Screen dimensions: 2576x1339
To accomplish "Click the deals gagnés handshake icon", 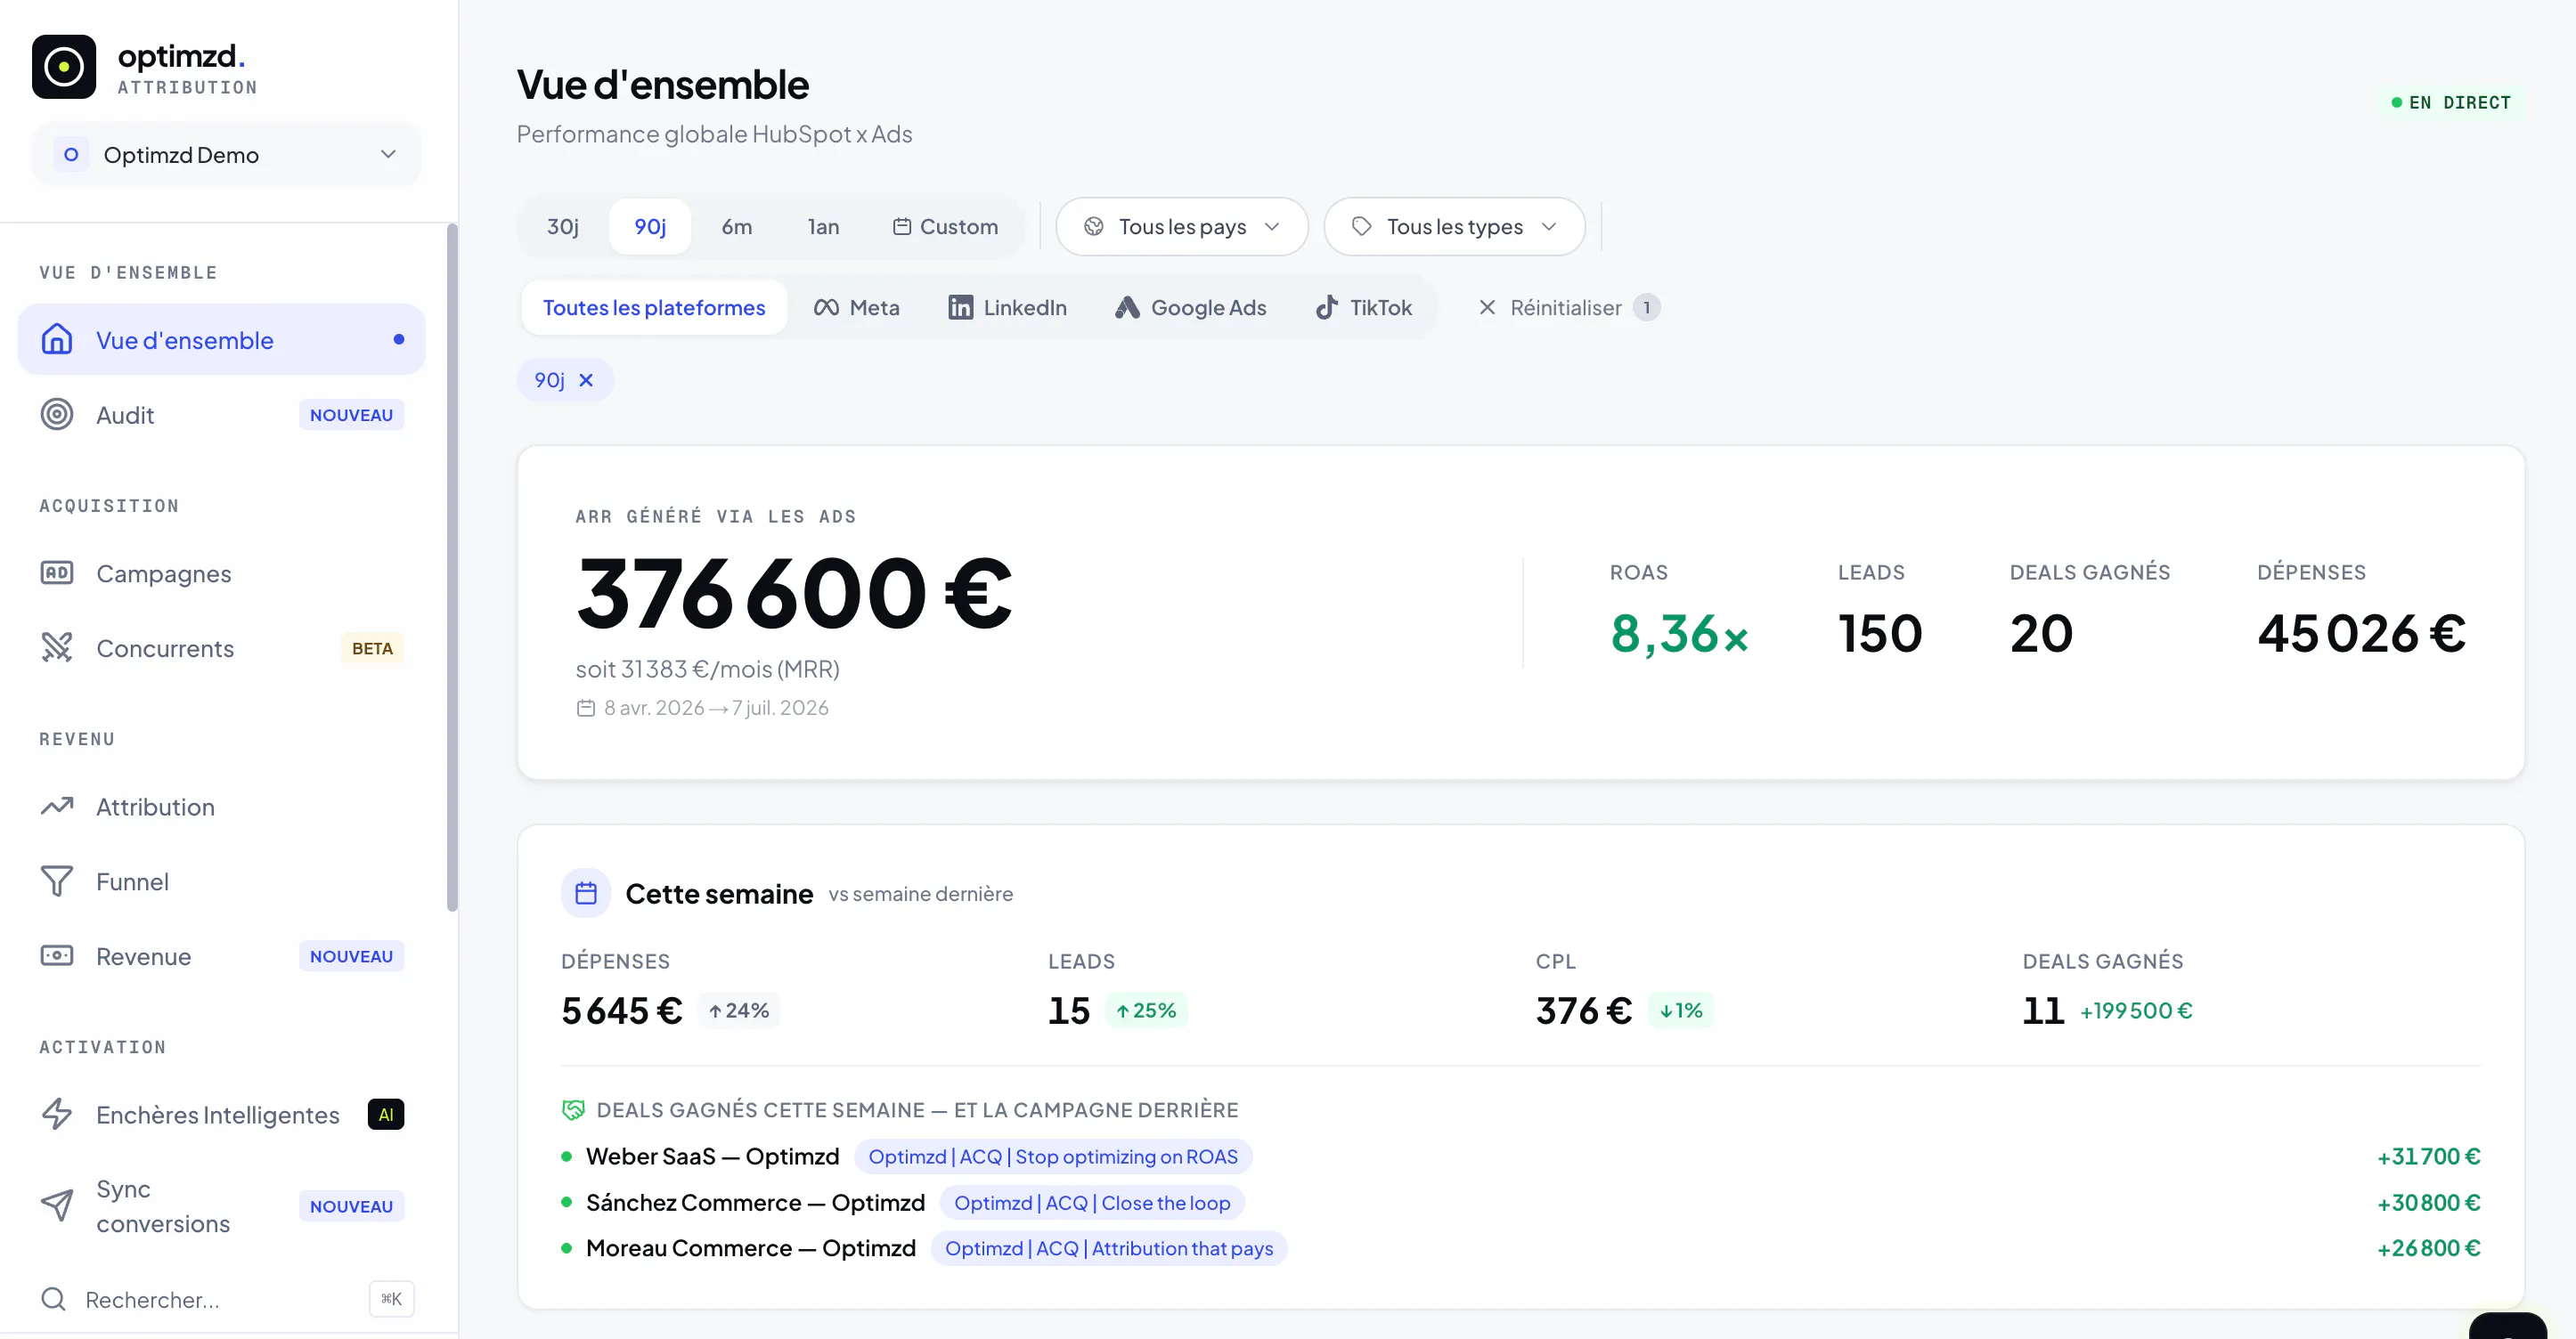I will click(573, 1110).
